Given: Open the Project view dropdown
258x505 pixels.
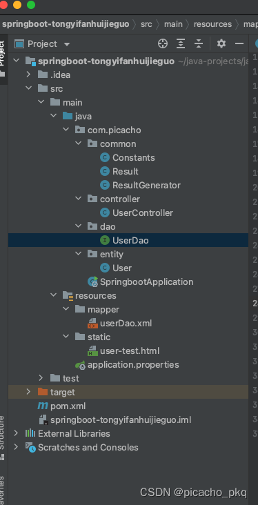Looking at the screenshot, I should coord(67,43).
